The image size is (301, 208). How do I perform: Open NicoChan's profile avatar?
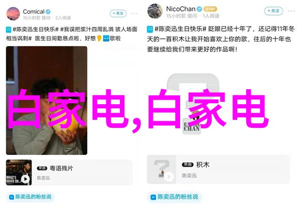point(155,11)
